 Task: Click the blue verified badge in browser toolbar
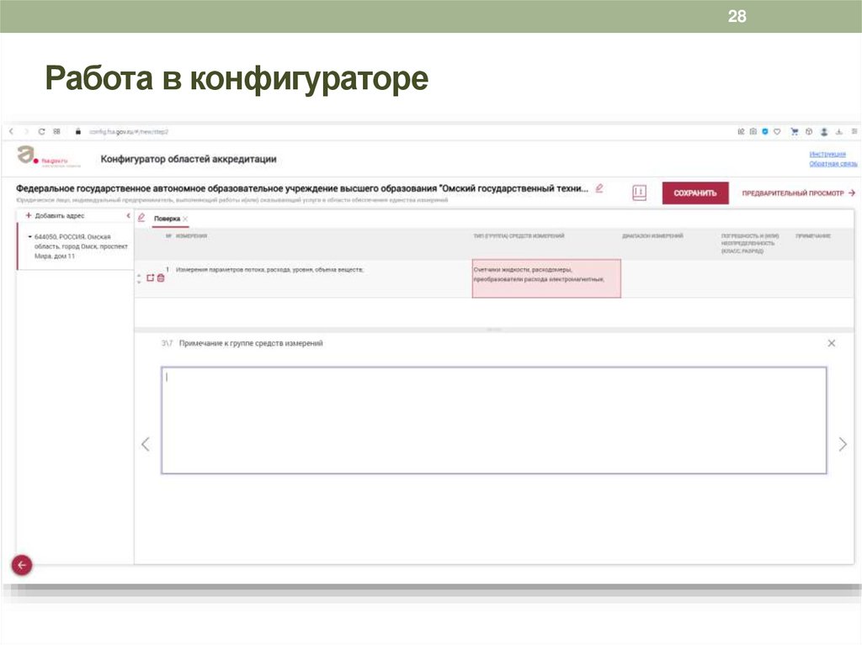[x=764, y=131]
